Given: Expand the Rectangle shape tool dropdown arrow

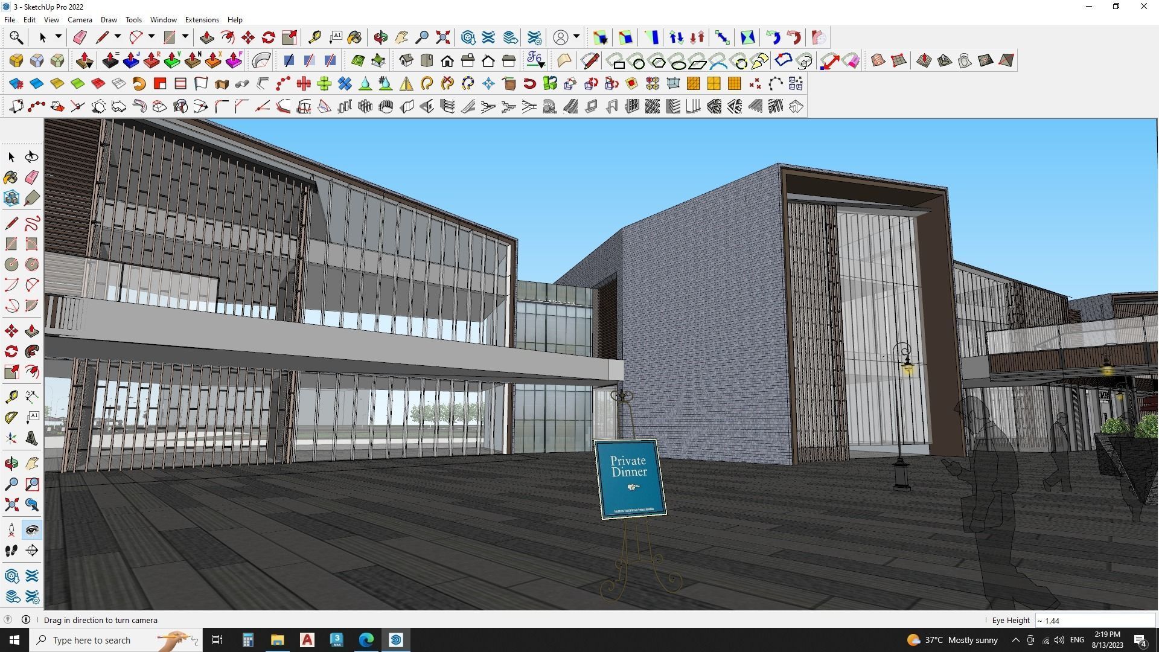Looking at the screenshot, I should point(185,37).
